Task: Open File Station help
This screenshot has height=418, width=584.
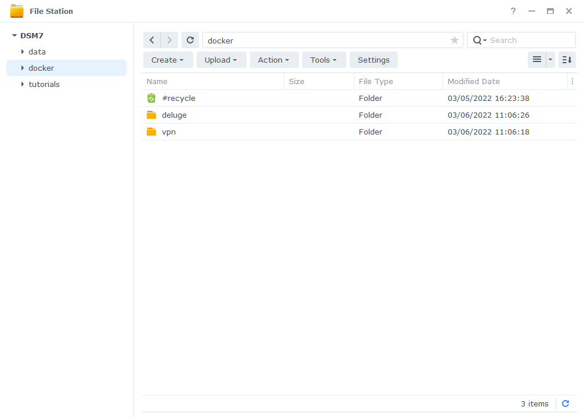Action: coord(513,11)
